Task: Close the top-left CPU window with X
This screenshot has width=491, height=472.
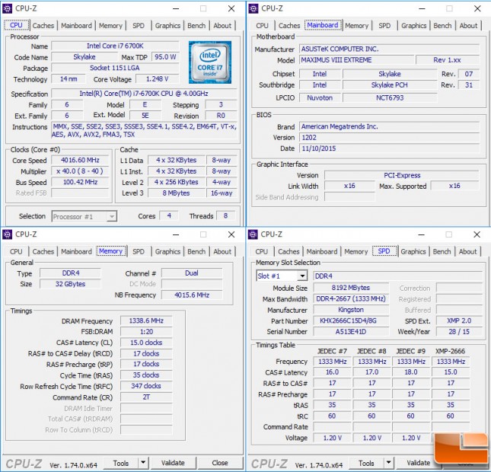Action: coord(231,9)
